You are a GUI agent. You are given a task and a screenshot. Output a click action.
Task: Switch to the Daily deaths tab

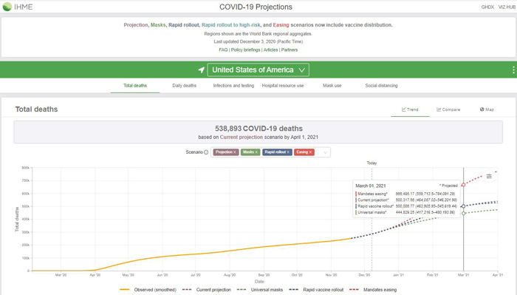tap(185, 86)
